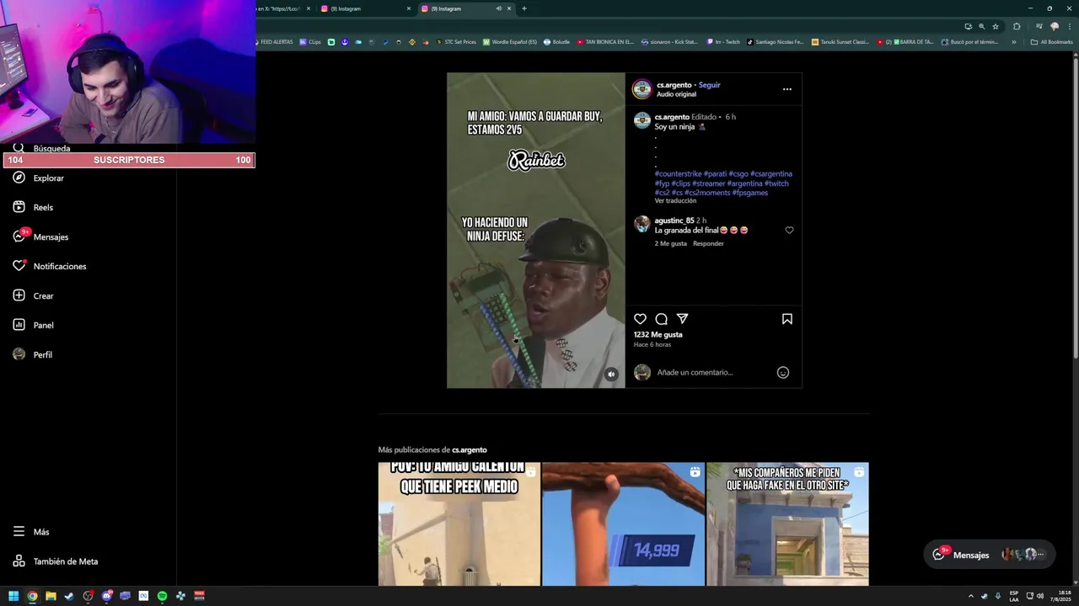Open Mensajes in the left sidebar
Image resolution: width=1079 pixels, height=606 pixels.
point(40,237)
